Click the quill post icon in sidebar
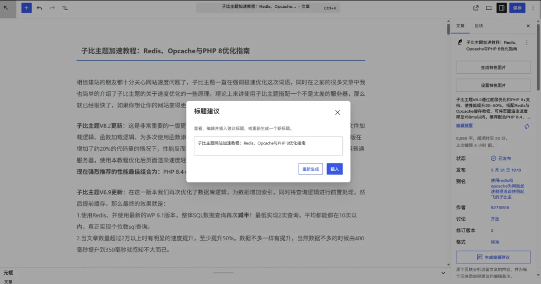541x284 pixels. [460, 42]
